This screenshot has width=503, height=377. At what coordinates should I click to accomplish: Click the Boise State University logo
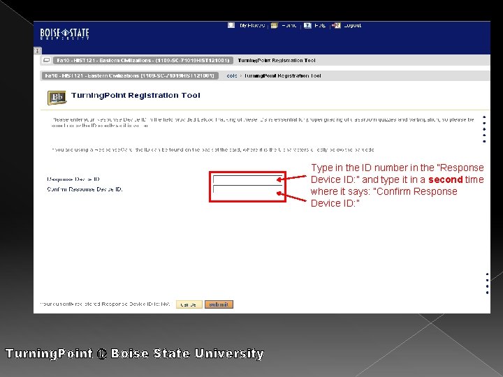coord(64,34)
